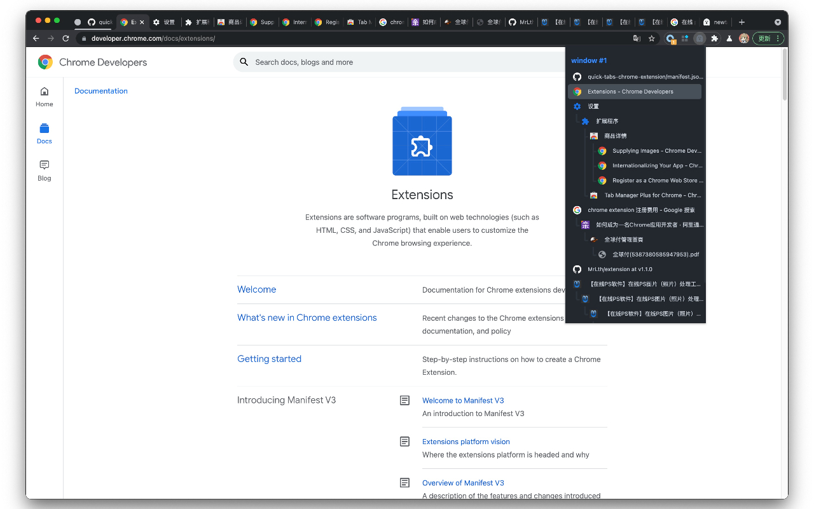Click the document icon beside Extensions platform vision
Viewport: 814px width, 509px height.
click(x=404, y=441)
